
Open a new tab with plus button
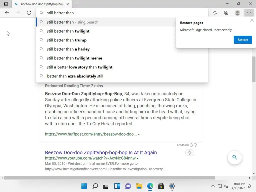coord(76,4)
